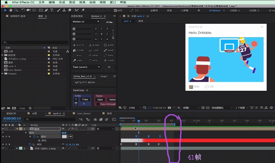Expand the Images folder in project
This screenshot has height=163, width=275.
(x=3, y=74)
